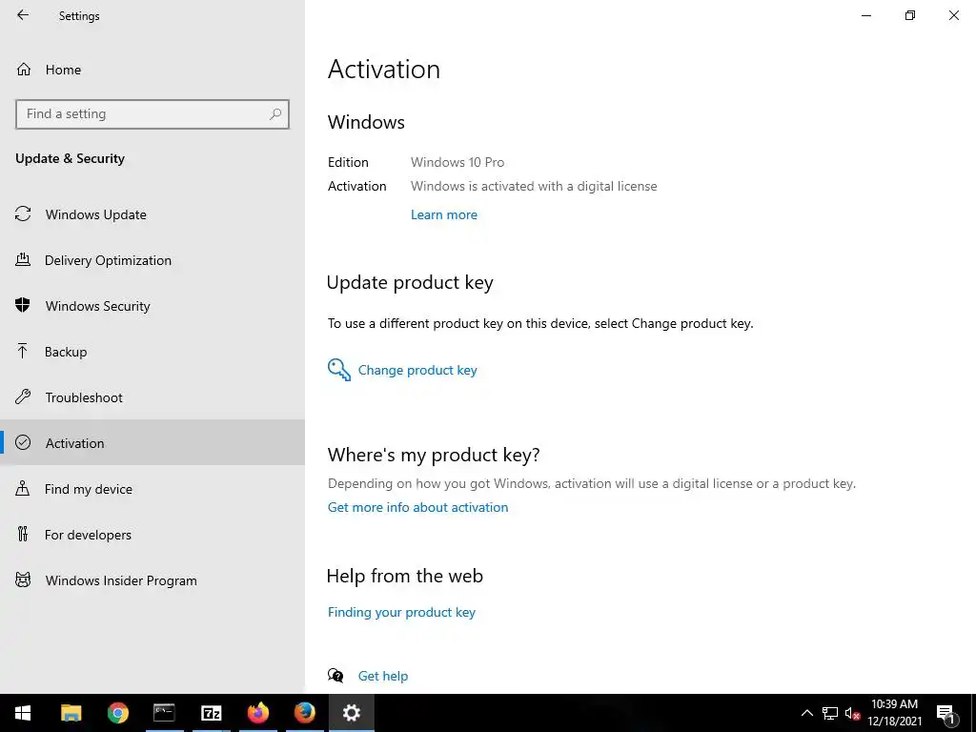
Task: Click the muted volume tray icon
Action: click(852, 713)
